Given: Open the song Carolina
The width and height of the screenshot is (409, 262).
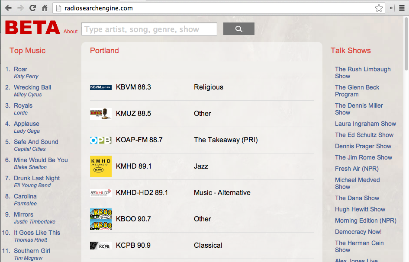Looking at the screenshot, I should 25,196.
